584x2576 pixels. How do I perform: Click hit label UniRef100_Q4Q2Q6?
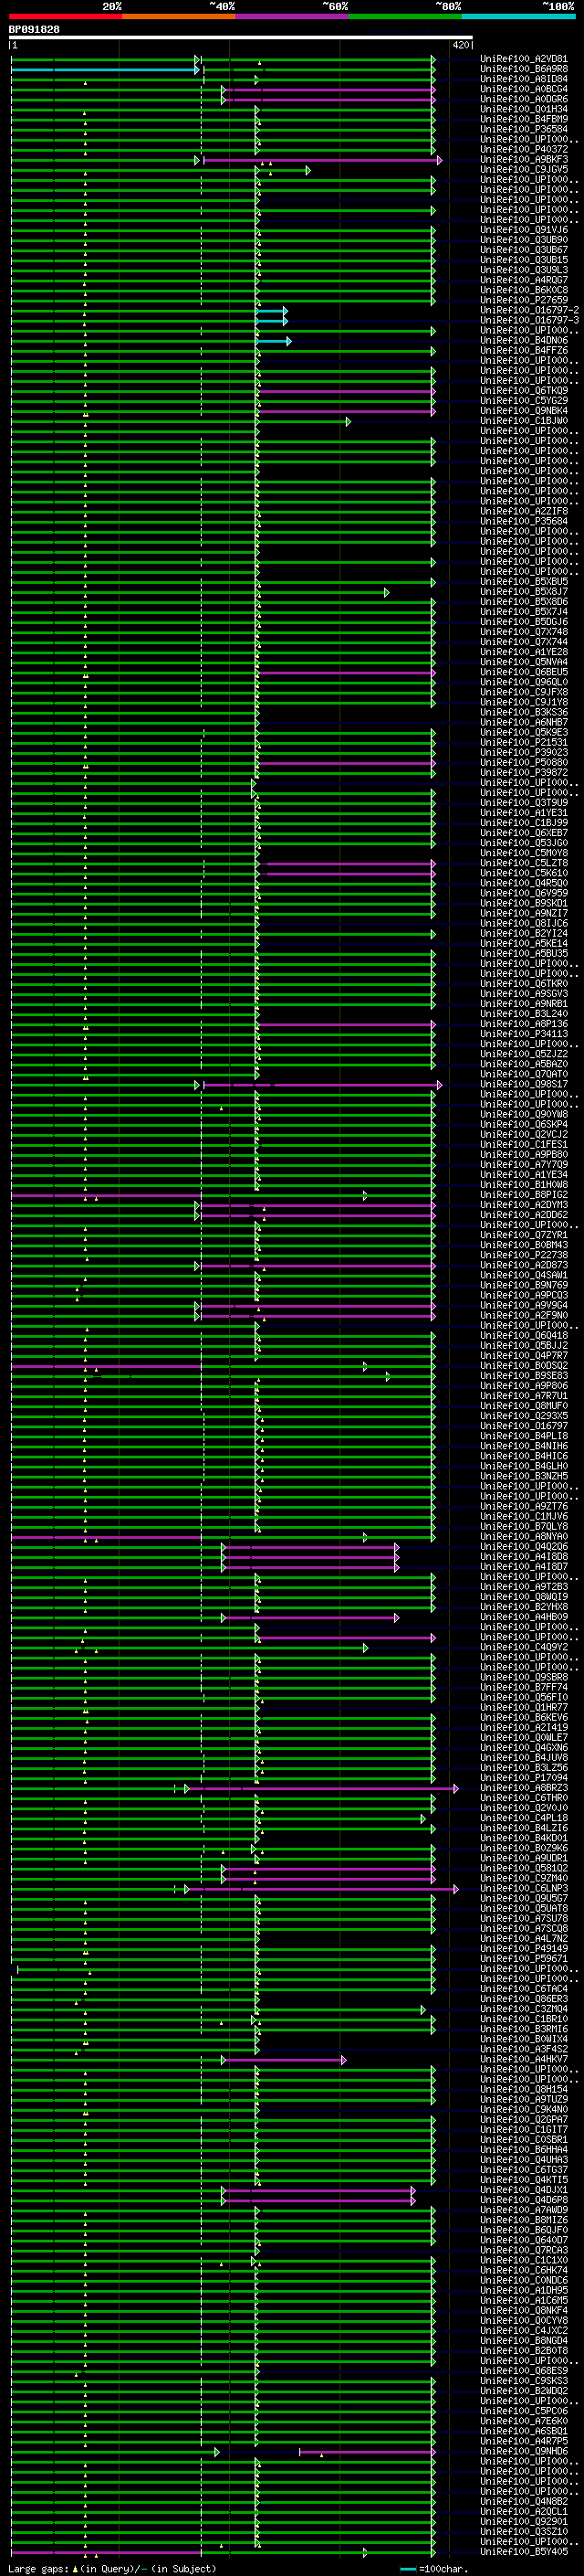pyautogui.click(x=523, y=1547)
